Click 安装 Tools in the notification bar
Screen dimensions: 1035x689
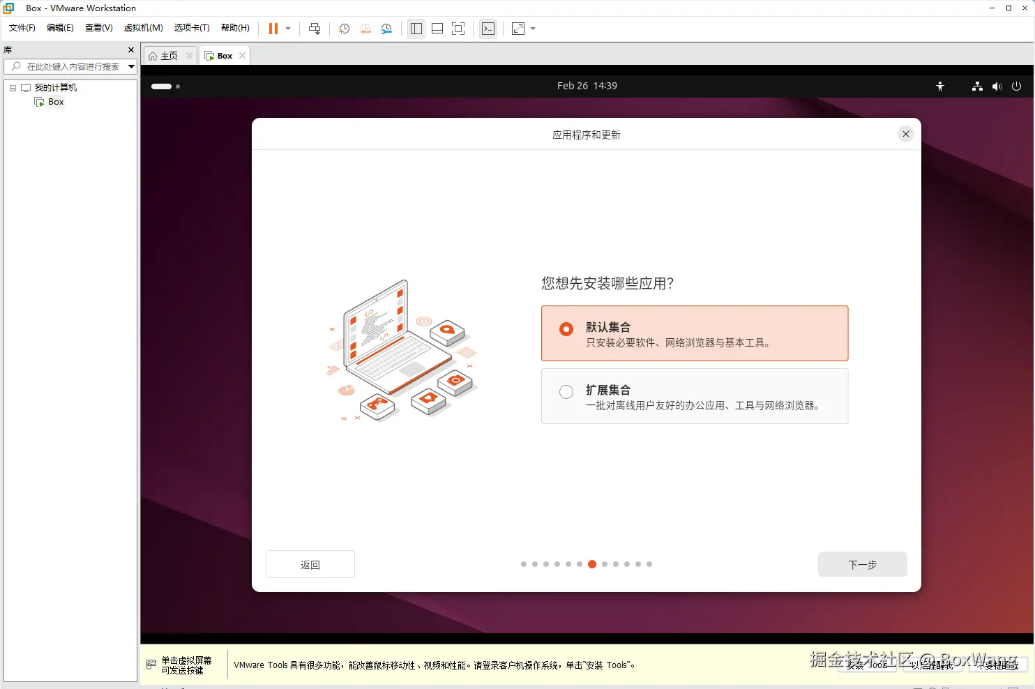(x=867, y=665)
